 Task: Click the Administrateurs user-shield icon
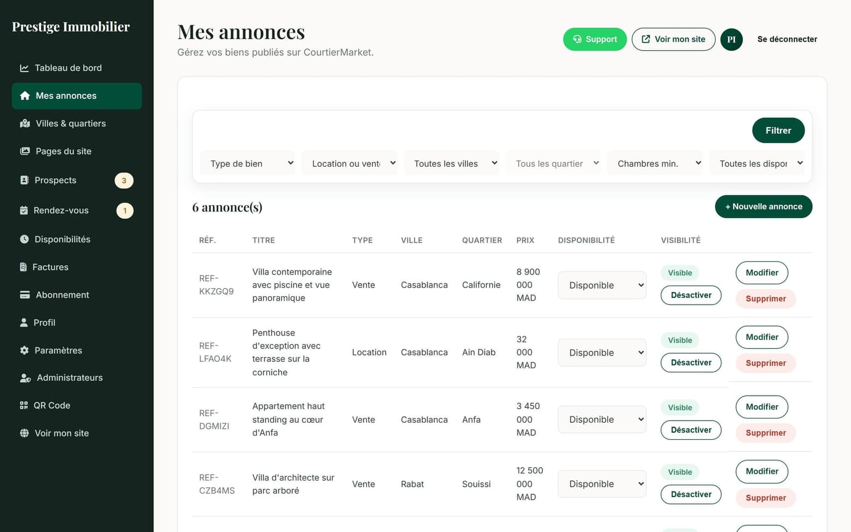point(25,378)
